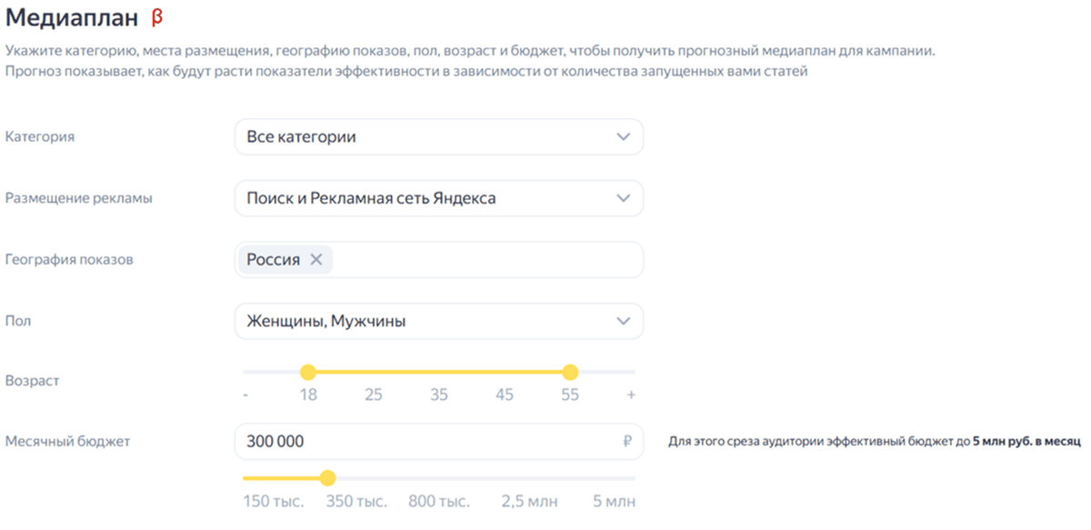The height and width of the screenshot is (530, 1091).
Task: Click the 150 тыс. budget mark
Action: [x=273, y=500]
